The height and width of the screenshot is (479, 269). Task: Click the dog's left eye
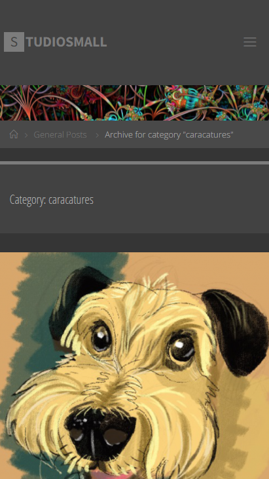[x=101, y=337]
